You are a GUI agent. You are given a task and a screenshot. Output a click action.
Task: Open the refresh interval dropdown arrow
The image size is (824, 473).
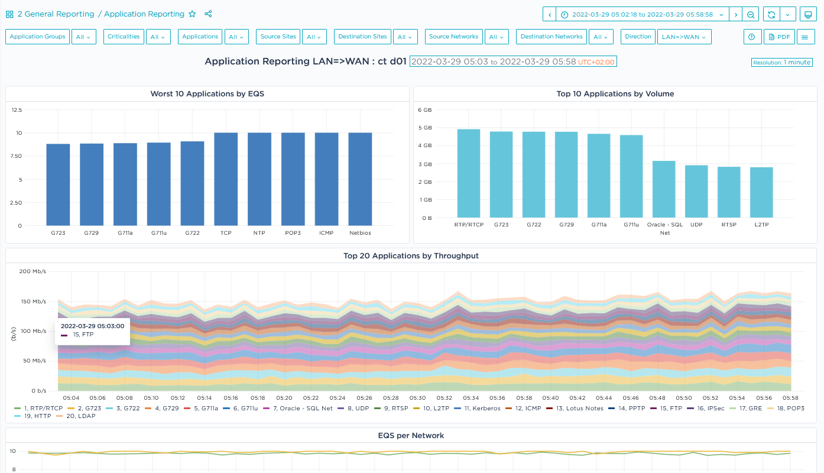pos(788,15)
